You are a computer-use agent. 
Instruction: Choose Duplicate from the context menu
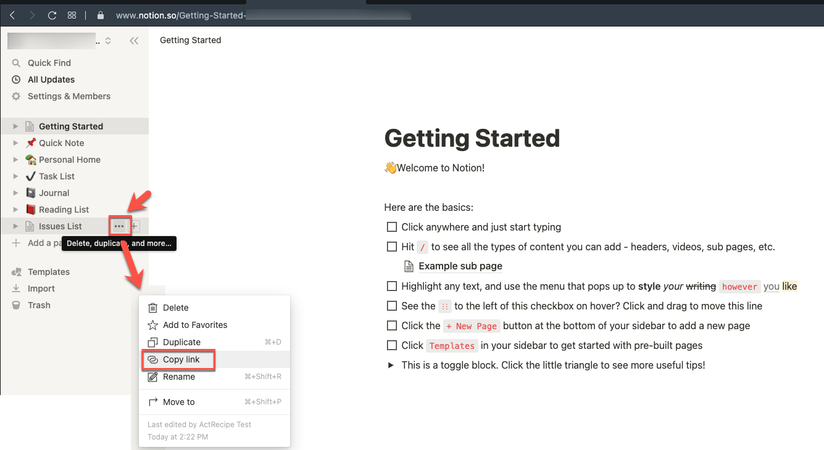214,342
